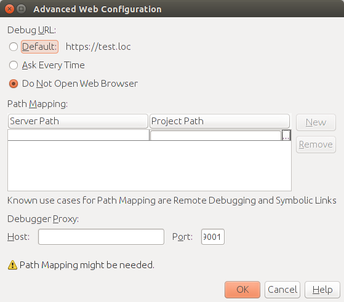Click the Server Path column header

click(x=78, y=121)
